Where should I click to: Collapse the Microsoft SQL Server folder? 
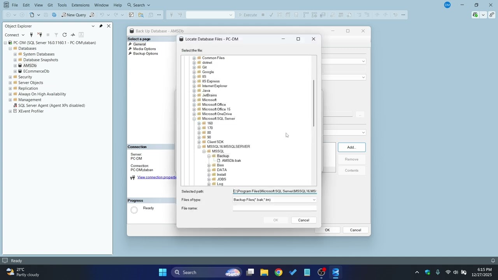tap(194, 119)
